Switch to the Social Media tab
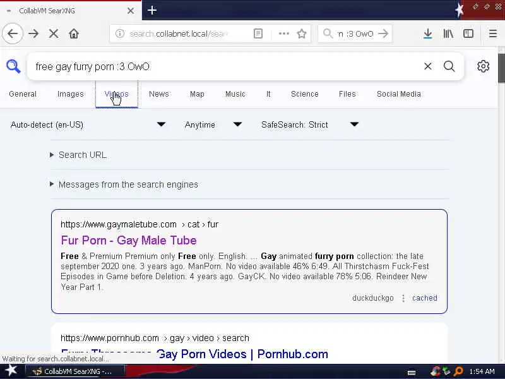 (x=399, y=94)
